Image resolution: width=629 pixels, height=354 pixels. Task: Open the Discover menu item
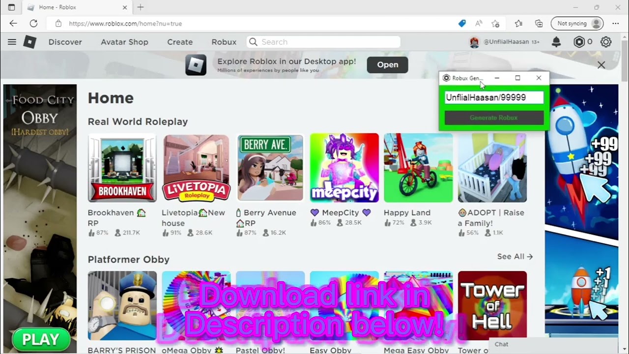click(x=65, y=42)
